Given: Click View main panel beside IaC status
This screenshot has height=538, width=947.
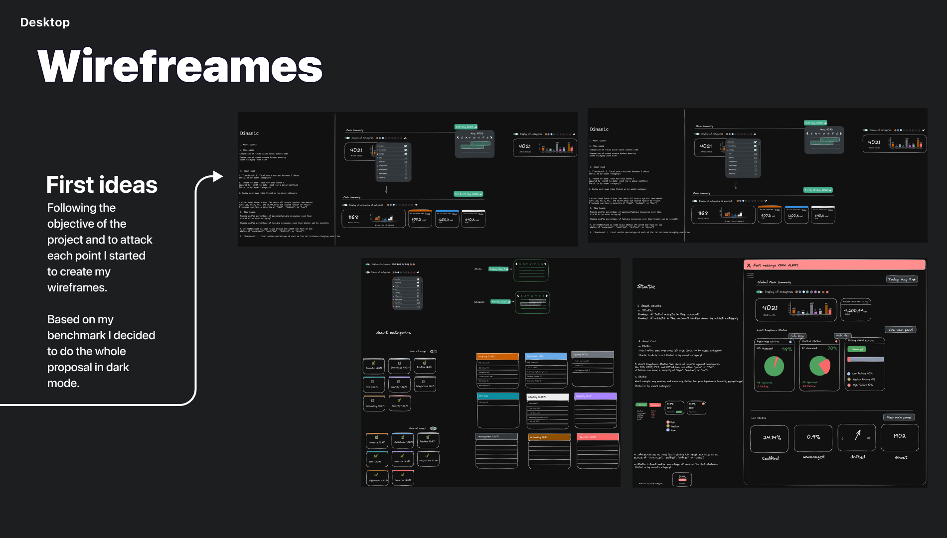Looking at the screenshot, I should coord(899,417).
